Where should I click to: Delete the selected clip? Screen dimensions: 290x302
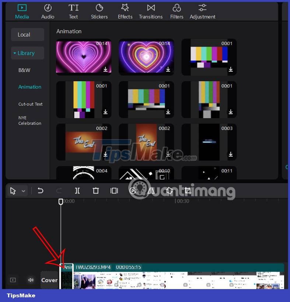(96, 191)
